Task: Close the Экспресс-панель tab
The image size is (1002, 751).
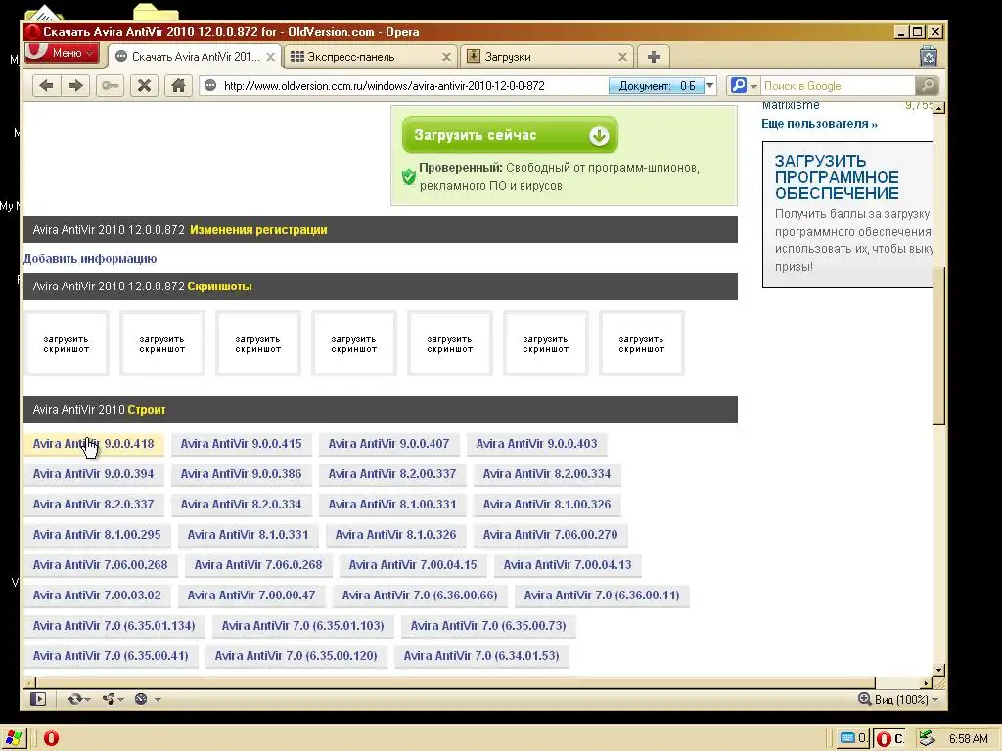Action: pos(446,57)
